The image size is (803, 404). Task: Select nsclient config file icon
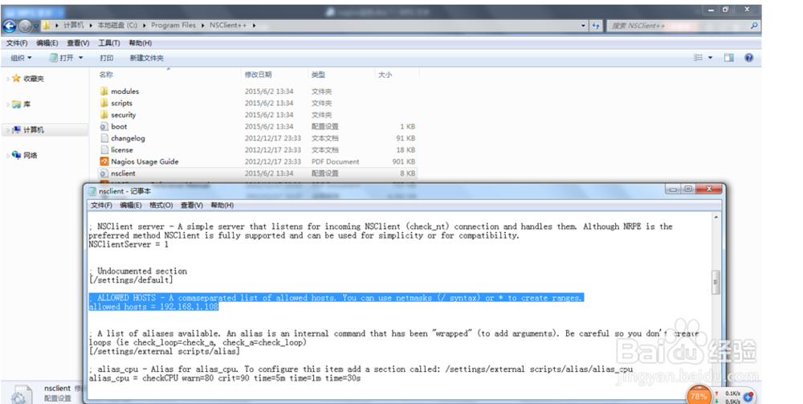104,173
